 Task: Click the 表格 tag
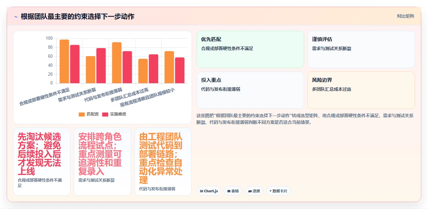233,191
